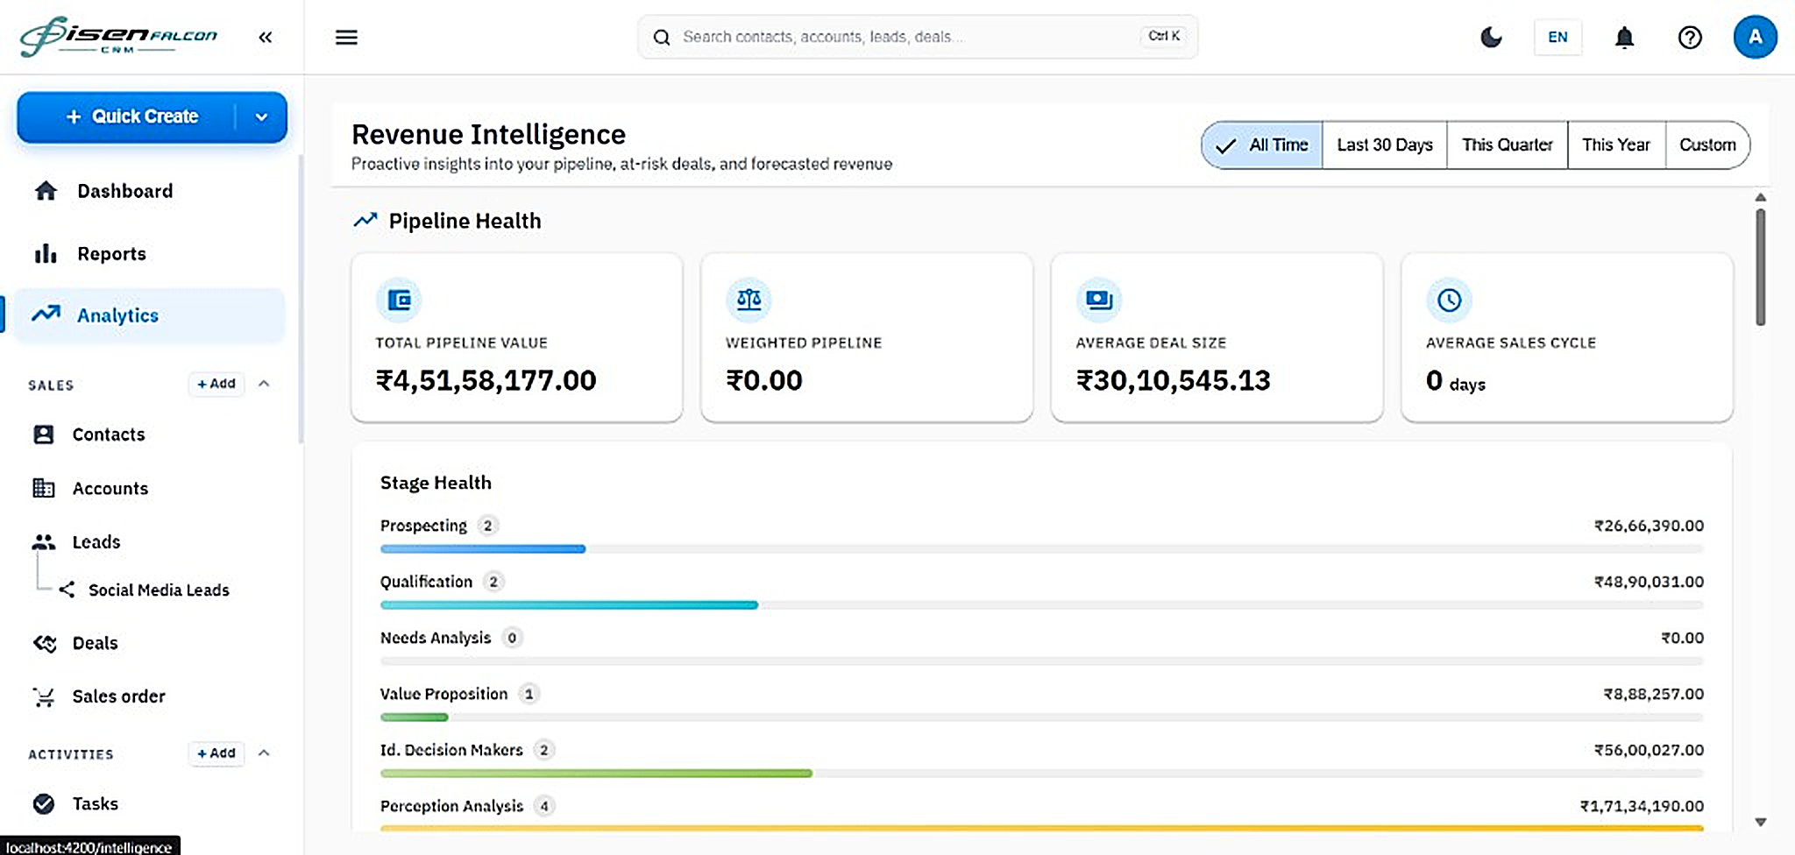Click the Deals handshake icon

[x=45, y=643]
